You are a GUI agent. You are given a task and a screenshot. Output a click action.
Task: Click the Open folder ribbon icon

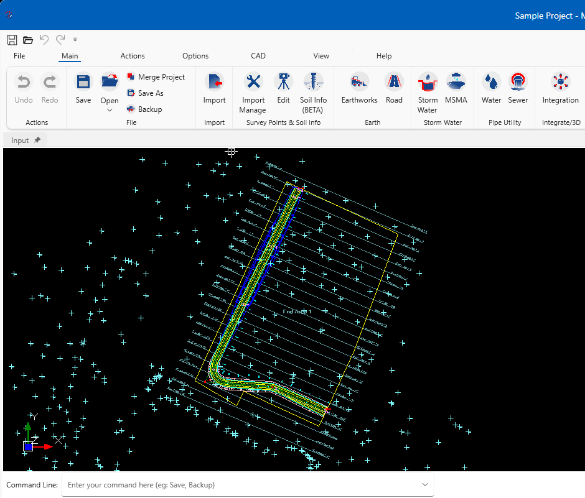click(x=110, y=81)
